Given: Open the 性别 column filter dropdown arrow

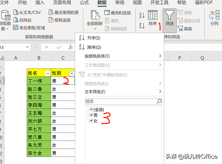Looking at the screenshot, I should [x=72, y=73].
